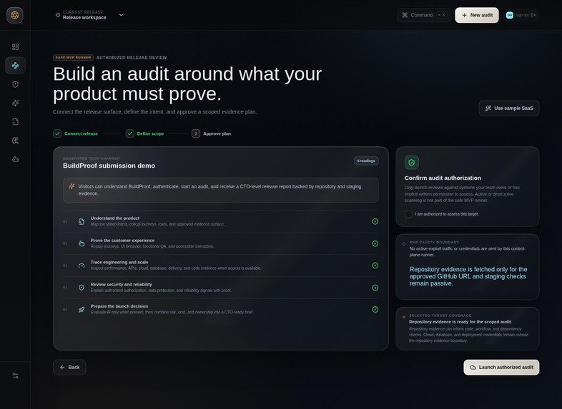The image size is (562, 409).
Task: Click Repository evidence is ready heading
Action: click(460, 322)
